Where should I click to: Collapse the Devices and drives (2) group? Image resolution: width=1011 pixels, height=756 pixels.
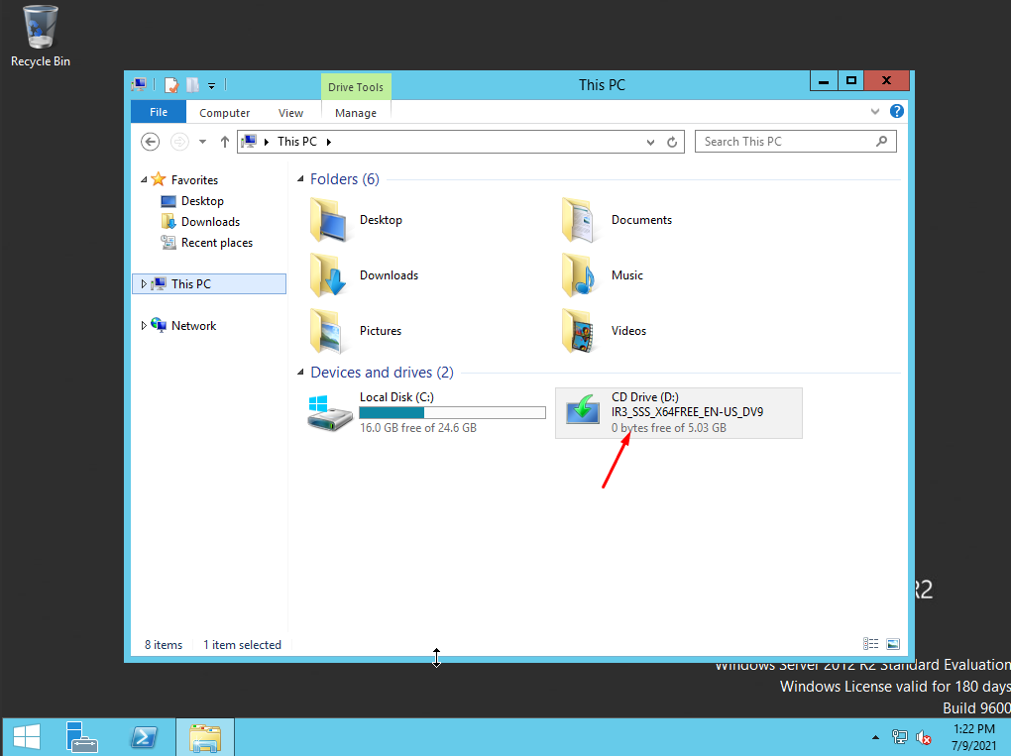[300, 372]
